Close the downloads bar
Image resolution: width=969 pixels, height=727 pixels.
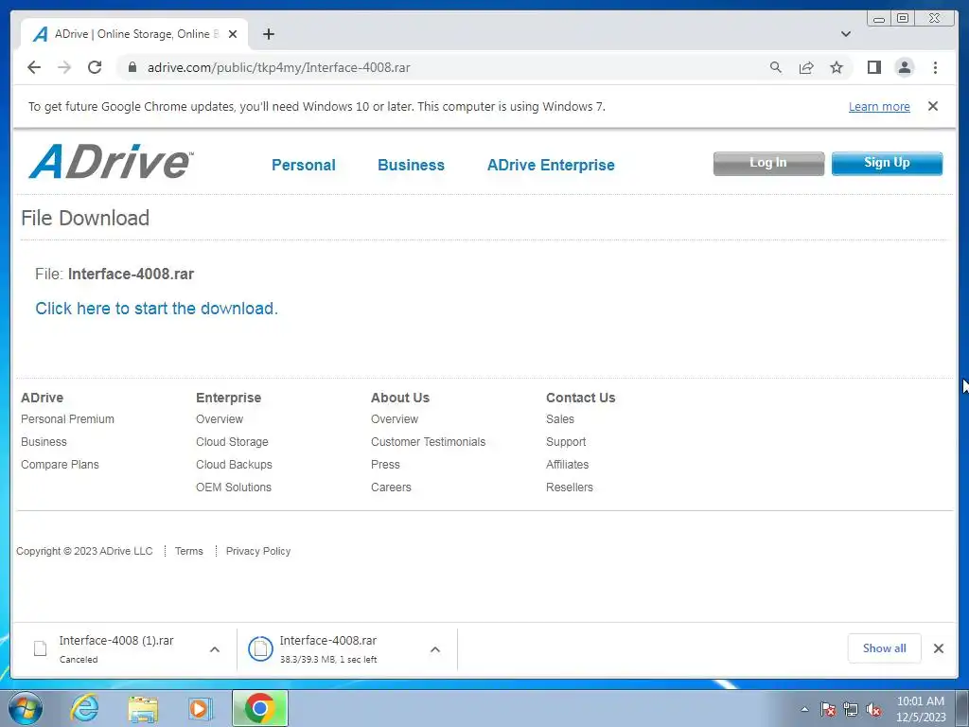(x=938, y=647)
